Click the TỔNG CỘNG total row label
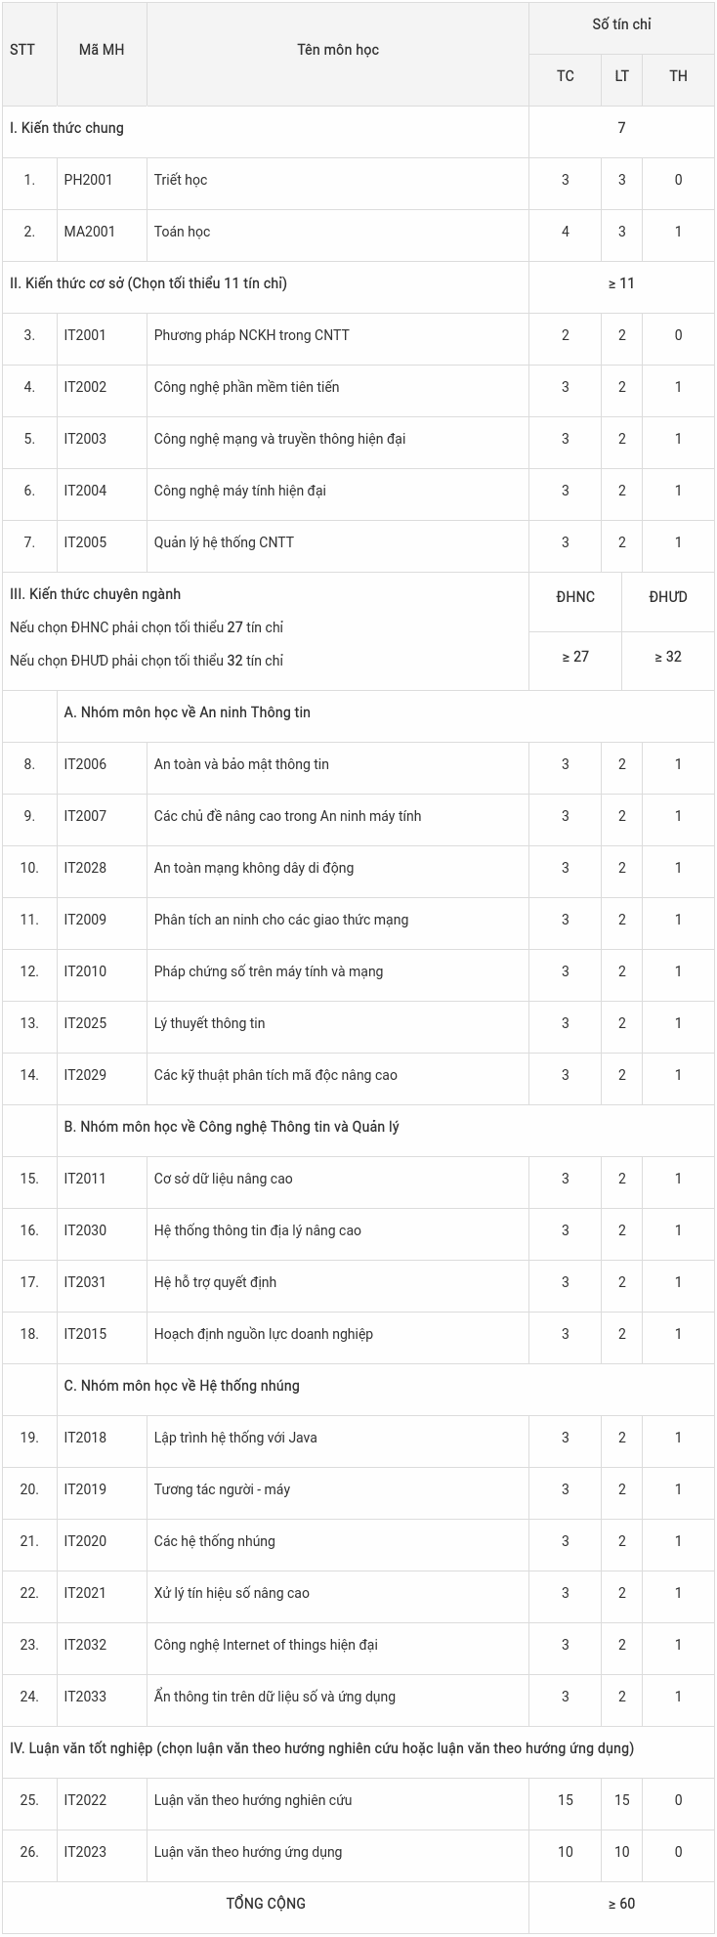717x1937 pixels. 266,1904
